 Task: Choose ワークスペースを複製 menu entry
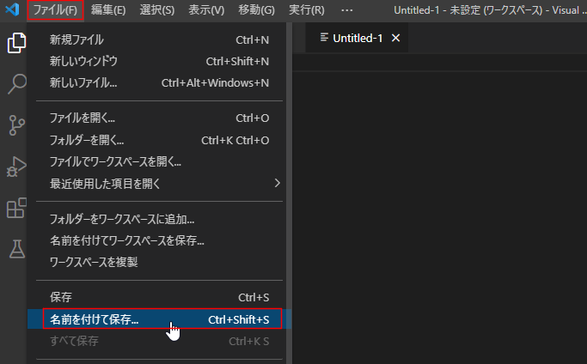click(160, 262)
